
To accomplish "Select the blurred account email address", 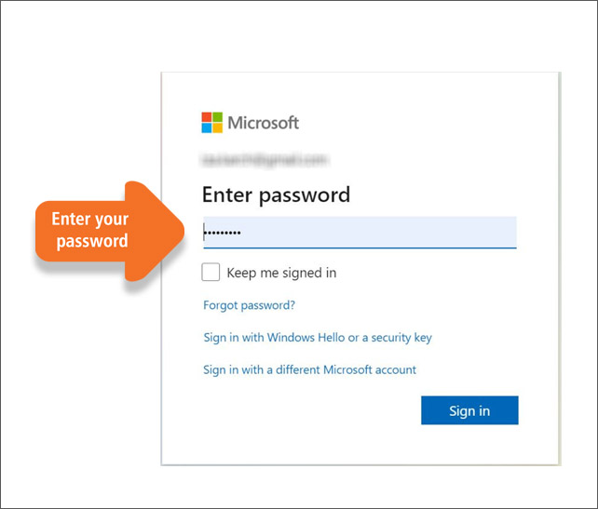I will [x=265, y=160].
